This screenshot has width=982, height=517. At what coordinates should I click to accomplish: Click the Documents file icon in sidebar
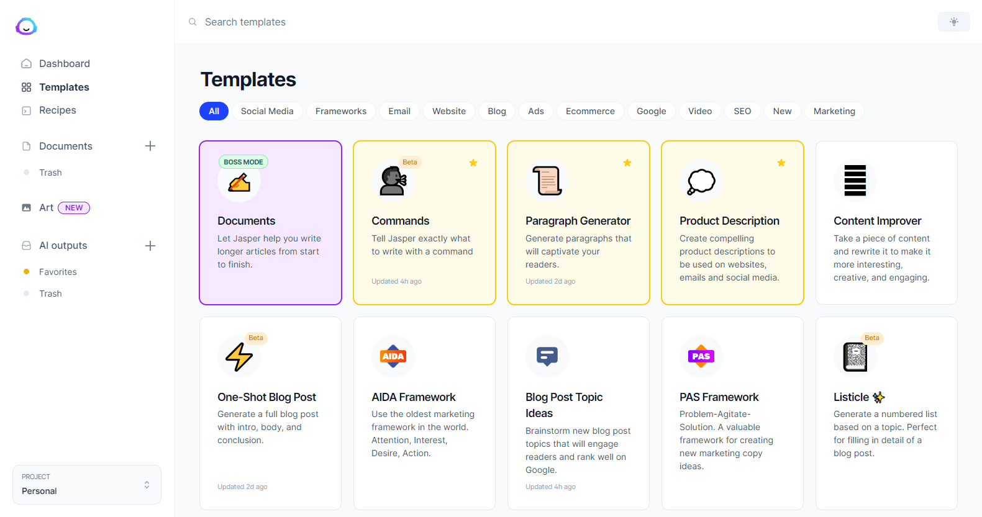(x=26, y=146)
